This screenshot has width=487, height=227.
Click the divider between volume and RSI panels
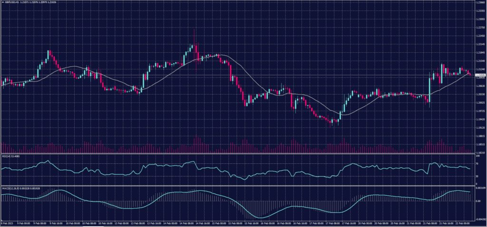[238, 153]
